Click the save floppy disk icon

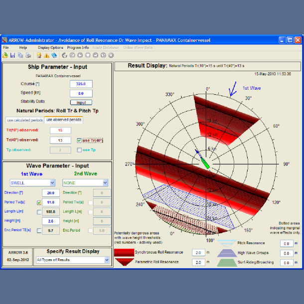coord(13,55)
